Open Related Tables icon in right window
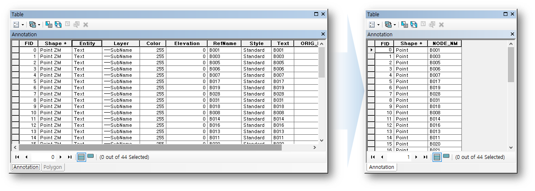535x191 pixels. (x=388, y=25)
